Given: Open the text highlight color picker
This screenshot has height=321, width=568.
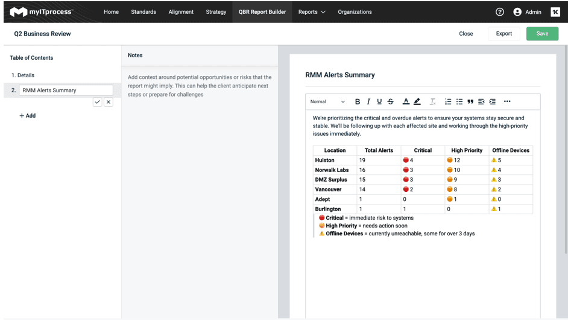Looking at the screenshot, I should [x=417, y=102].
